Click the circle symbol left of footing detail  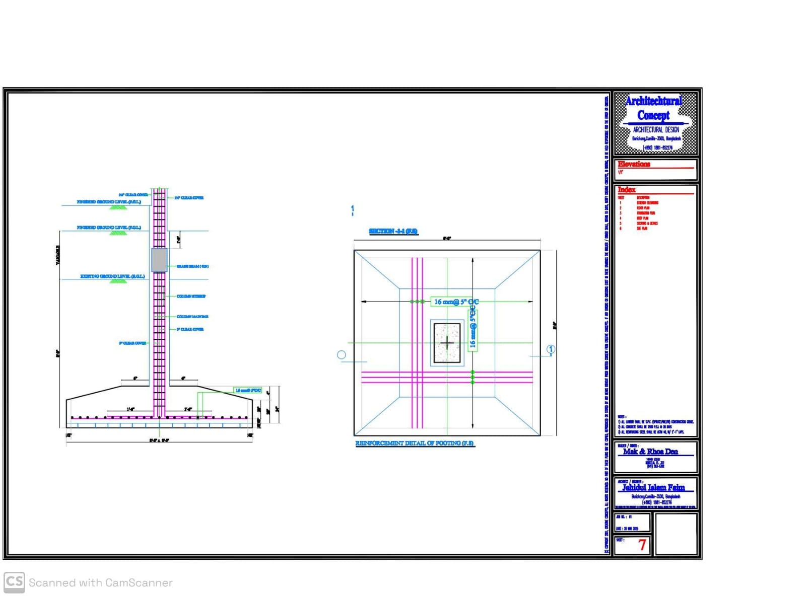click(x=342, y=354)
